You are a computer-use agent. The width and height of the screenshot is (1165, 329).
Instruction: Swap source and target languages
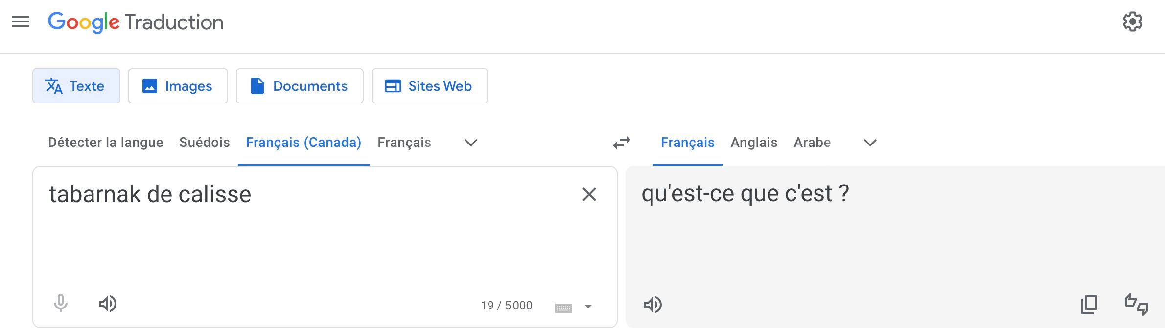point(621,143)
